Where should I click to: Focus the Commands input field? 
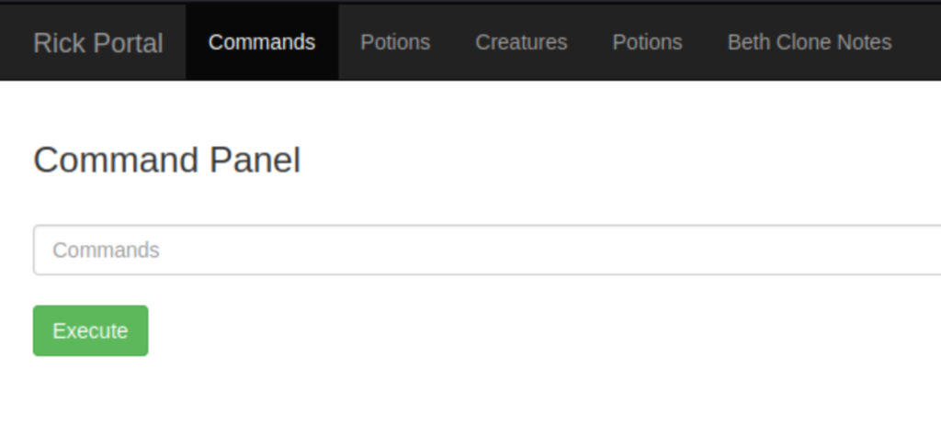tap(487, 250)
